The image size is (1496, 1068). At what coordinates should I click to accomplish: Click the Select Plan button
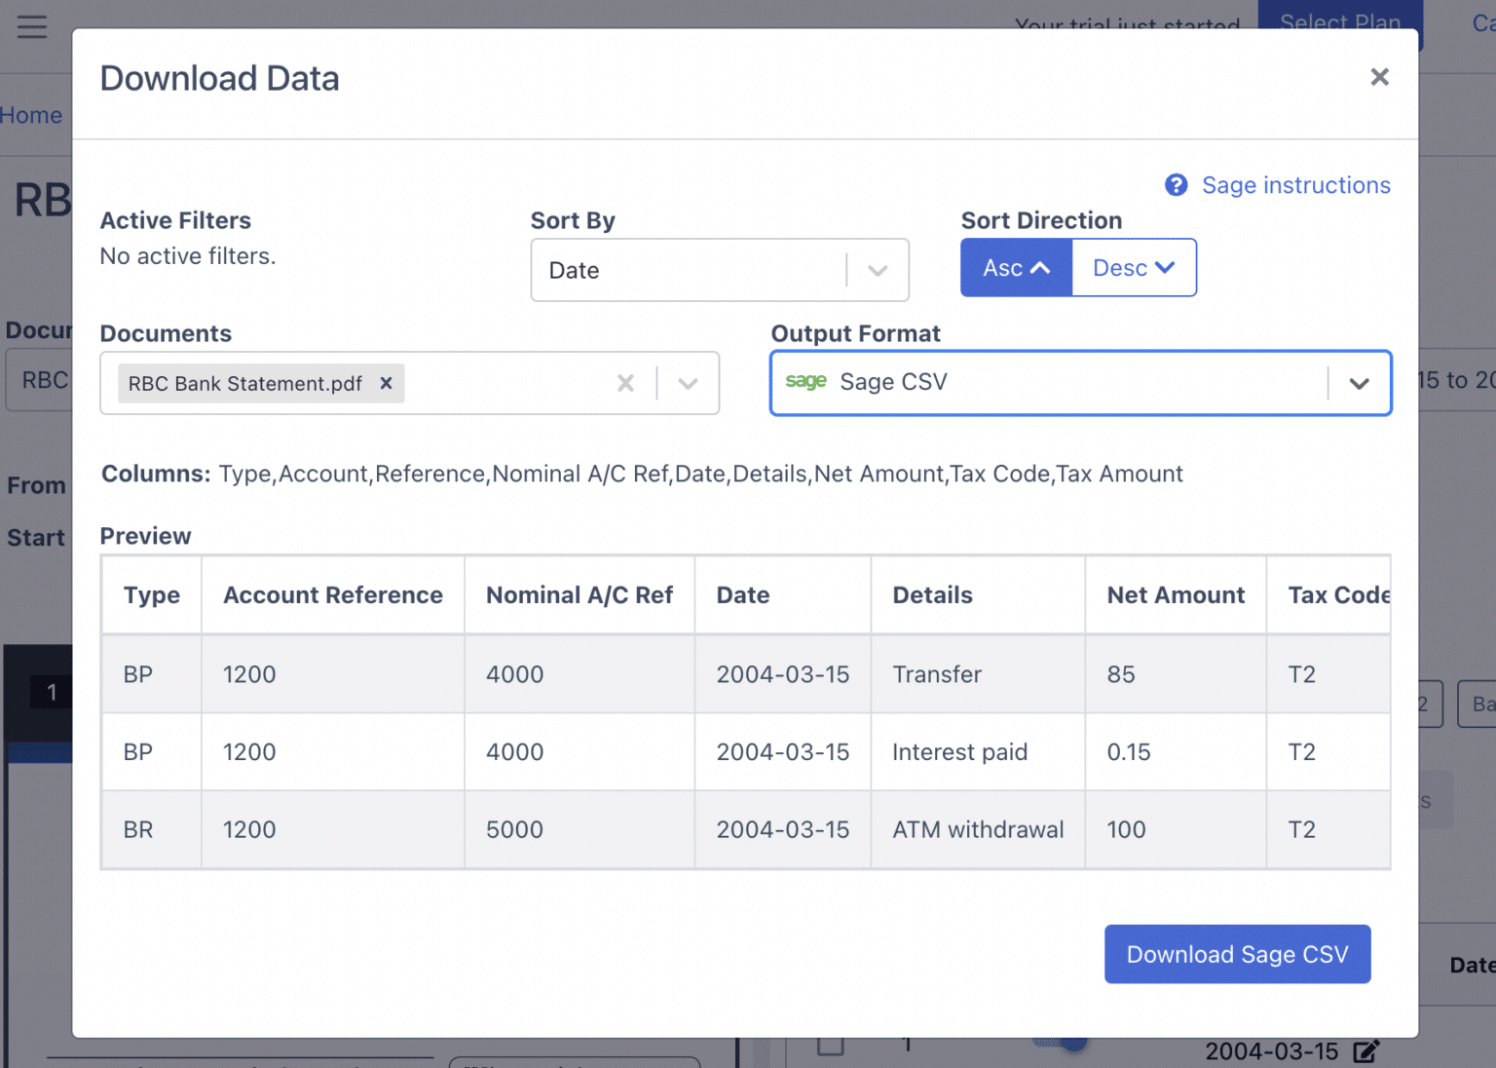(x=1340, y=22)
